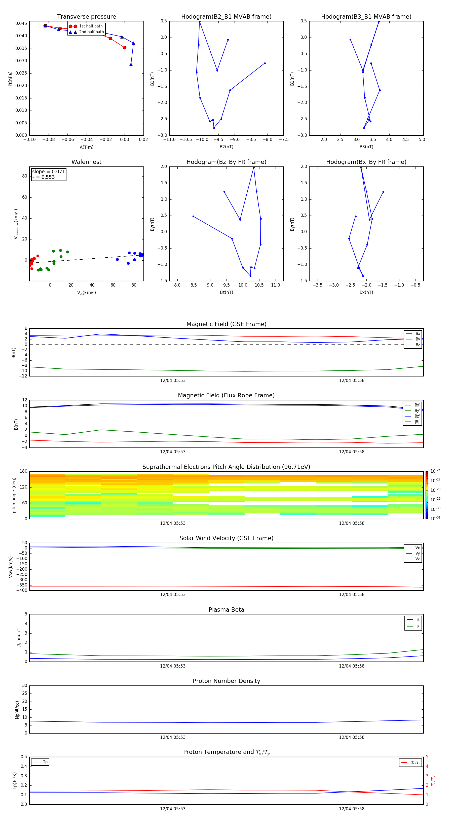Click the "r = 0.553" annotation
The width and height of the screenshot is (453, 831).
(44, 177)
